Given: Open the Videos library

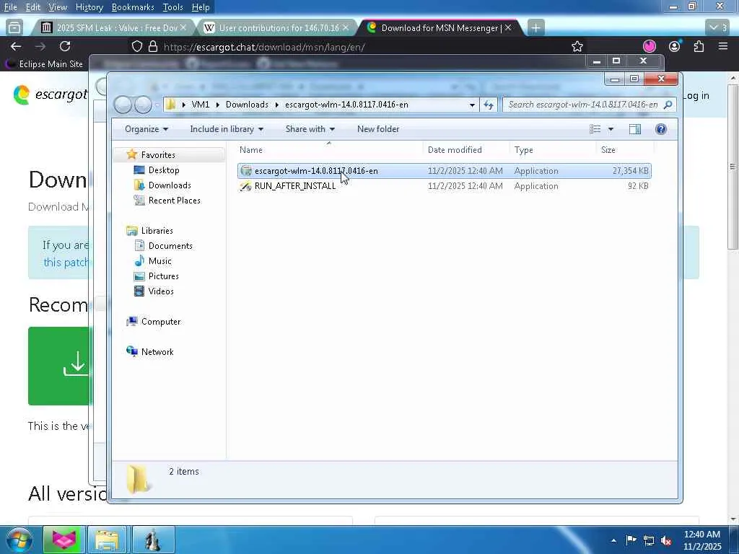Looking at the screenshot, I should click(161, 291).
